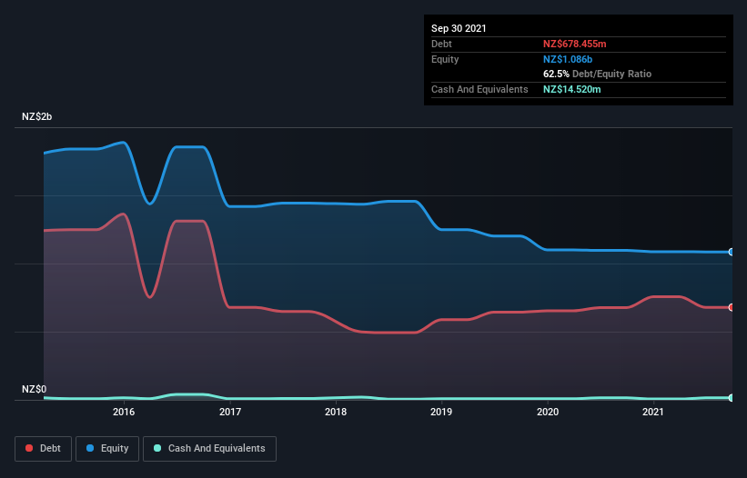Image resolution: width=747 pixels, height=478 pixels.
Task: Click the 2016 x-axis label
Action: 124,412
